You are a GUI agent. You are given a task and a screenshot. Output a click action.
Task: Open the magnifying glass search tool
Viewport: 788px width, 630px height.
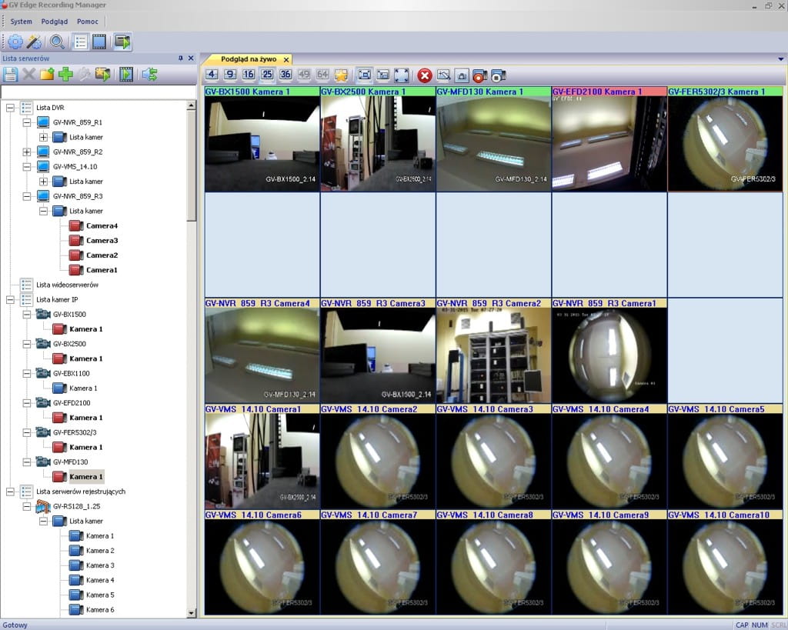[57, 42]
